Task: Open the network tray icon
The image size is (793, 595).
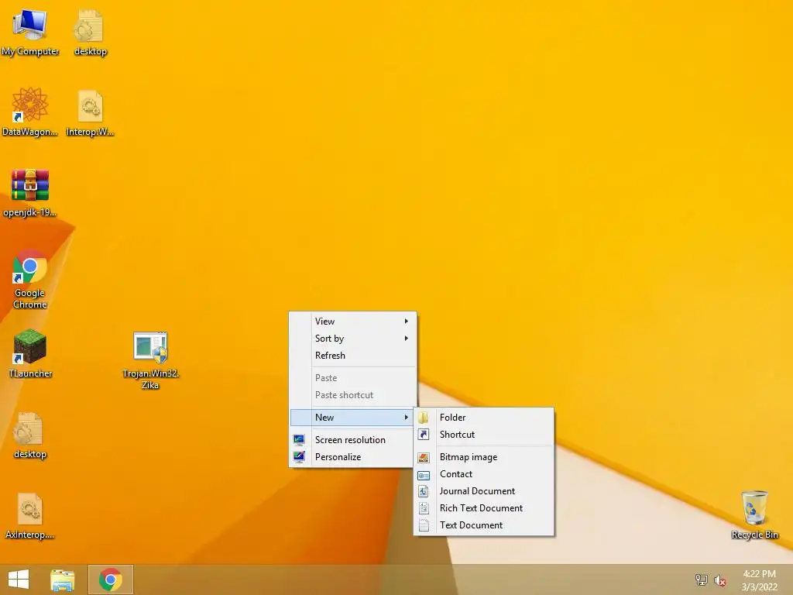Action: coord(702,580)
